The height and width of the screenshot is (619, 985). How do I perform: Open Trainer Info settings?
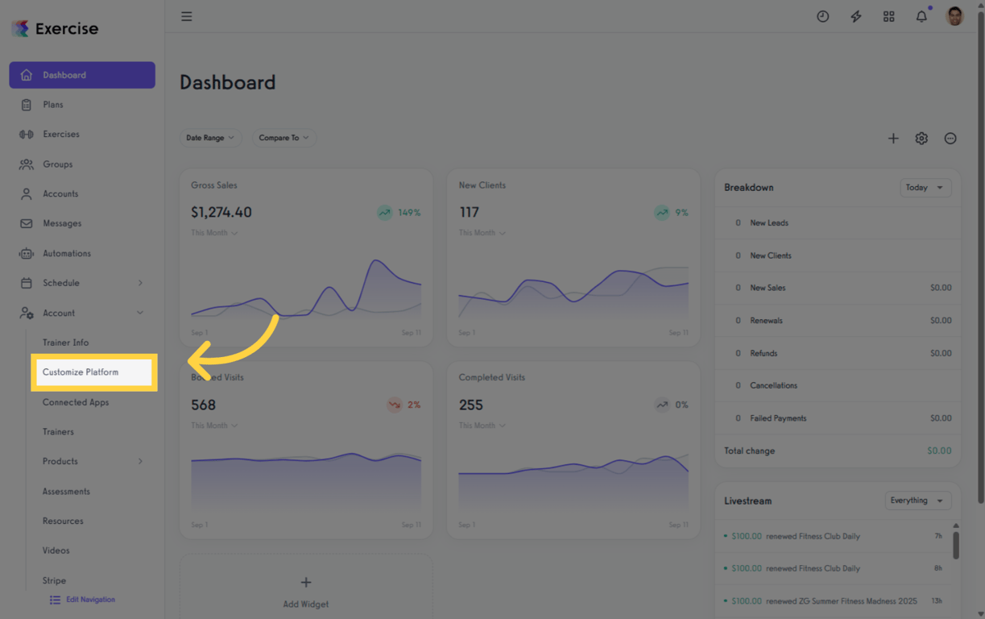[65, 343]
